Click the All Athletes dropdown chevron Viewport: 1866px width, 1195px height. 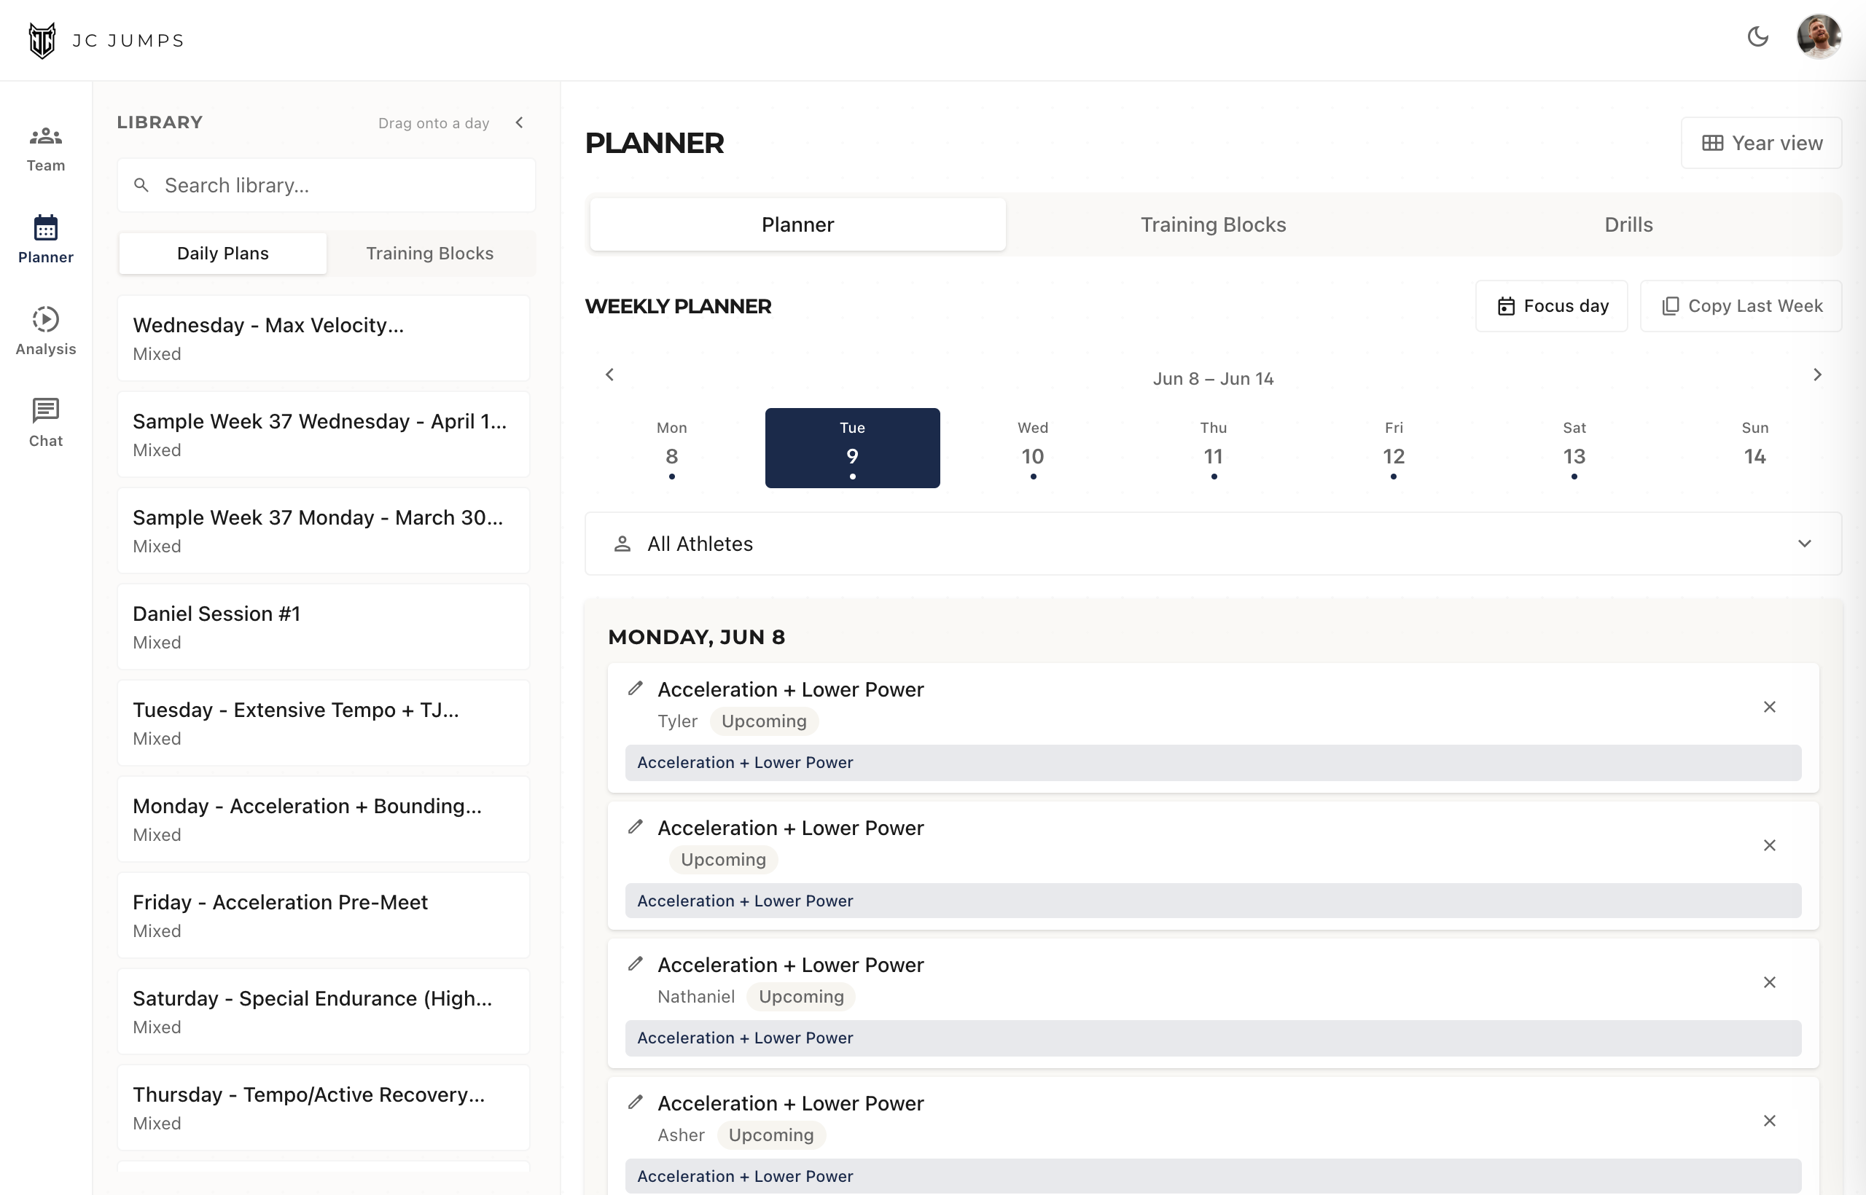[x=1804, y=544]
